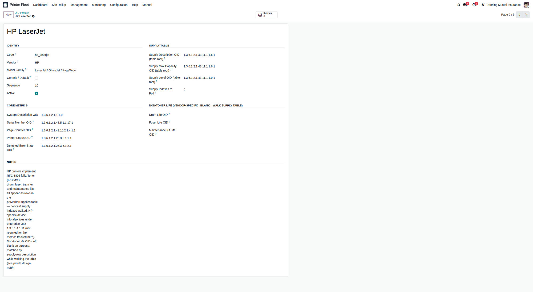Open the gear actions menu beside HP LaserJet

[x=33, y=17]
